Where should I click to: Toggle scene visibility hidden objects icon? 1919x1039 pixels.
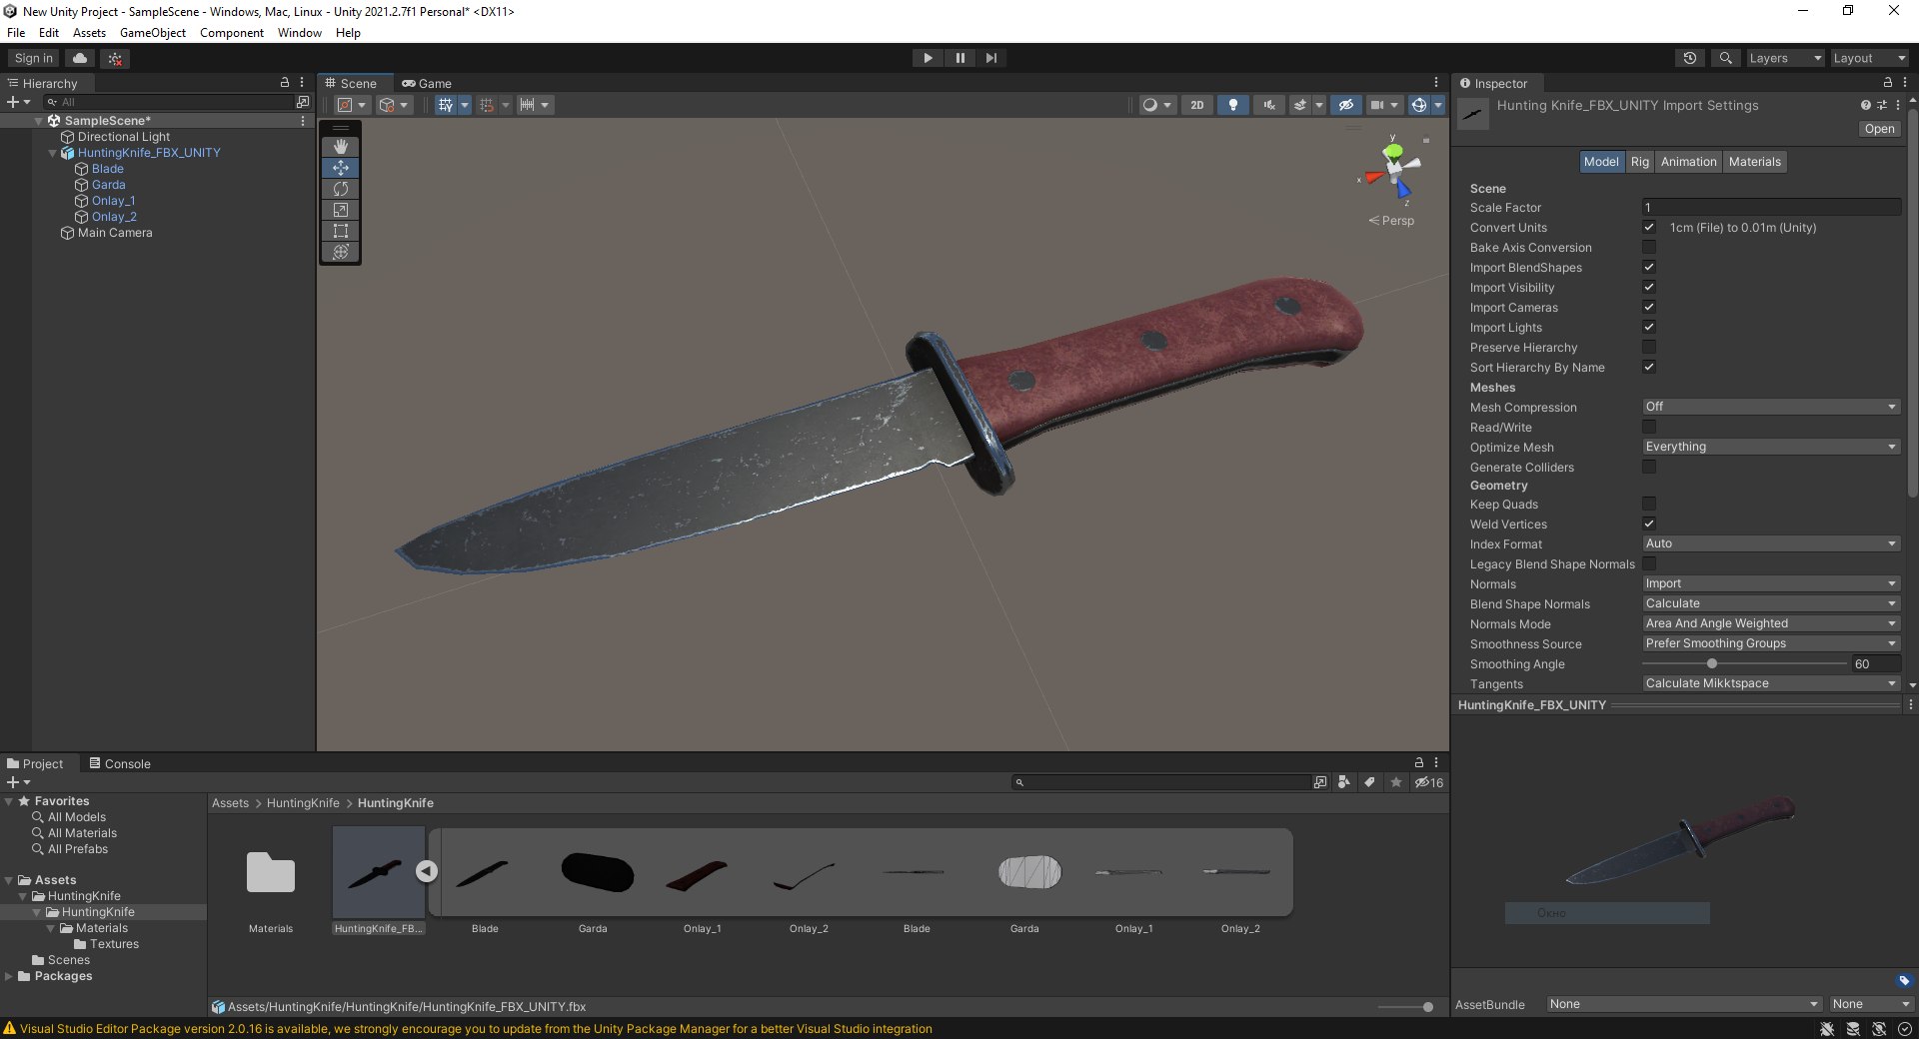click(1346, 105)
